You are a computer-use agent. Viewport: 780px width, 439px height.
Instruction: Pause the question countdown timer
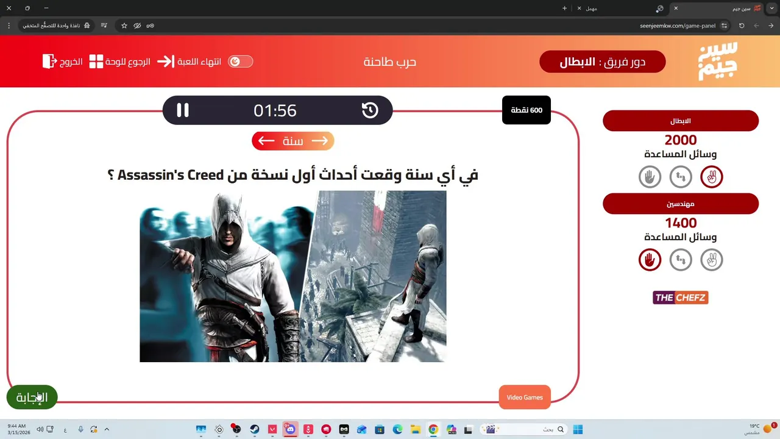tap(183, 110)
